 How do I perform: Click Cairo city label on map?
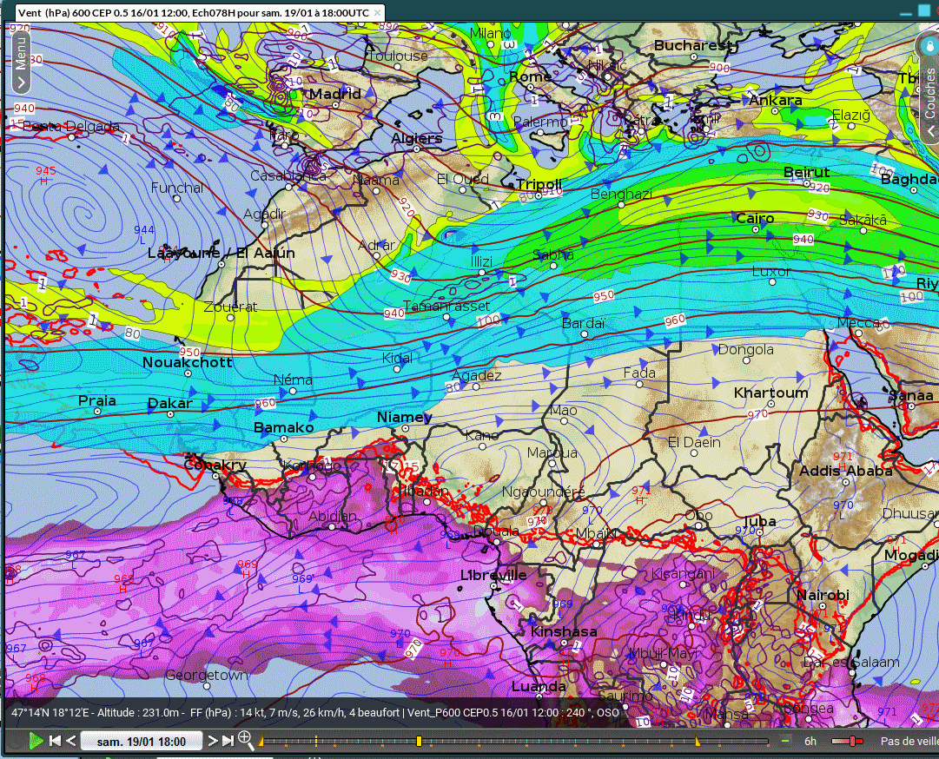click(755, 219)
